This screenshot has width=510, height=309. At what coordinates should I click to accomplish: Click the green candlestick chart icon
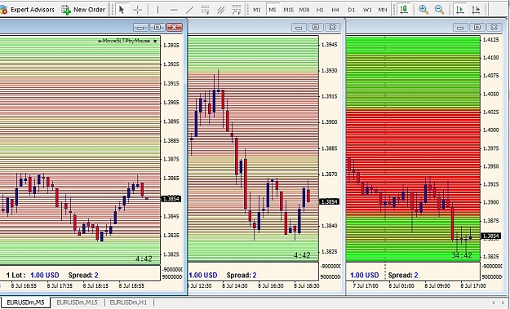[x=404, y=10]
